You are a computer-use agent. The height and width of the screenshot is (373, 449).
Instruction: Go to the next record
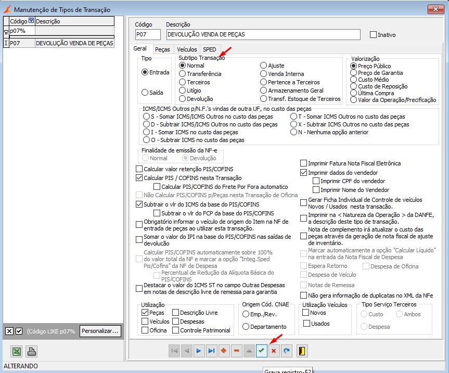pos(199,351)
